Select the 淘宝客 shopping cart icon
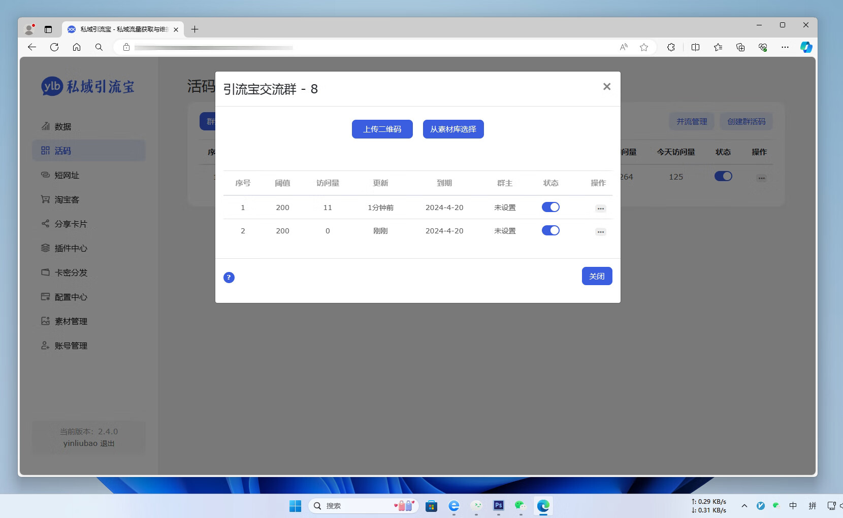This screenshot has height=518, width=843. click(46, 199)
